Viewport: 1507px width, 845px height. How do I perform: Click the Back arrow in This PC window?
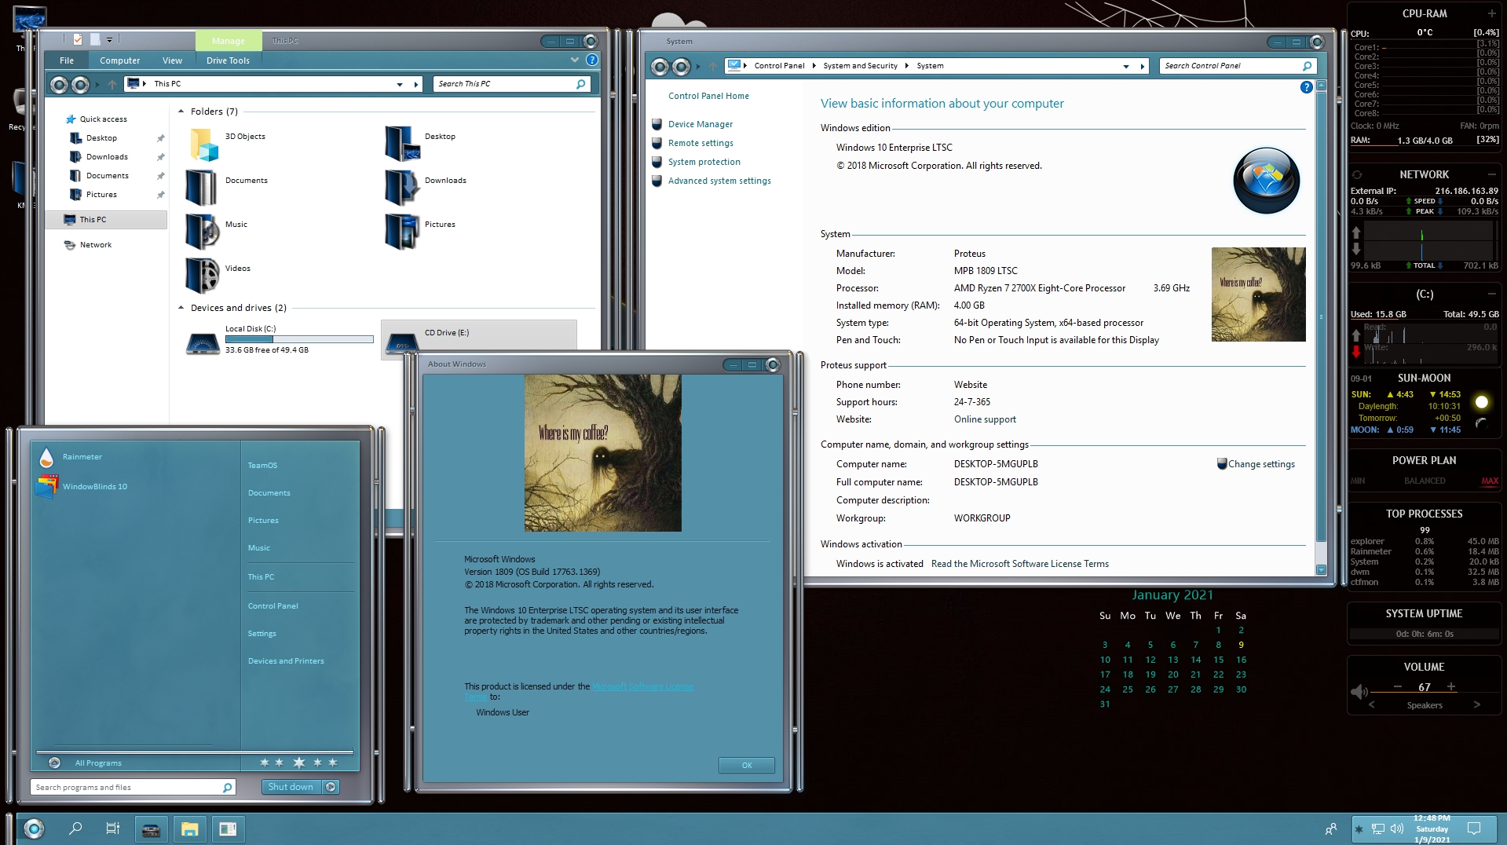point(59,84)
